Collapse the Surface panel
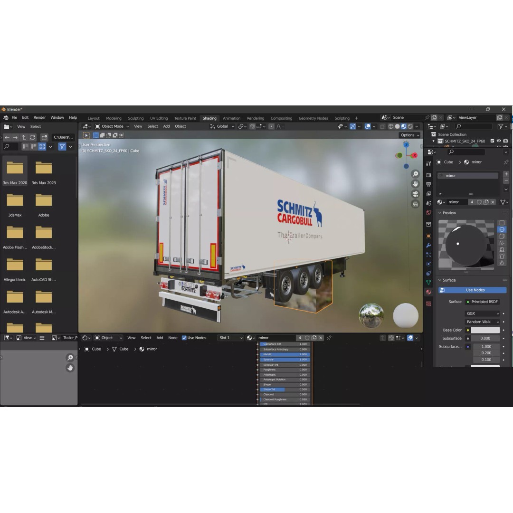 coord(440,280)
